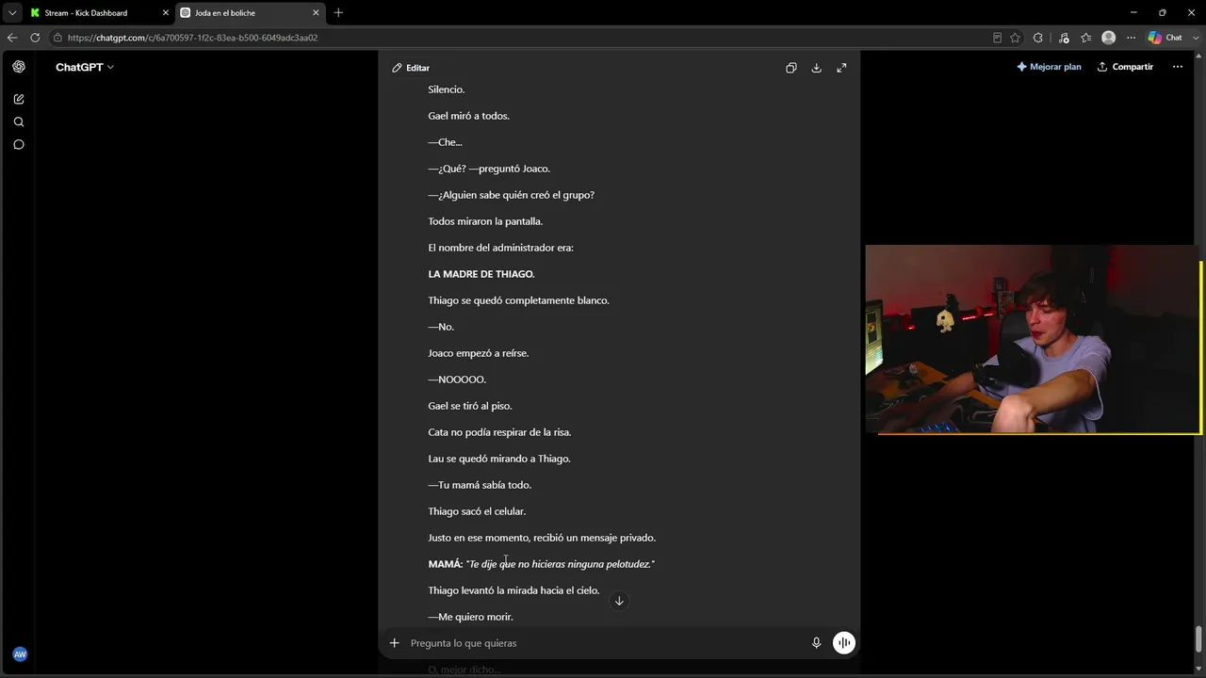Click the text Todos miraron la pantalla.
This screenshot has height=678, width=1206.
pos(485,221)
